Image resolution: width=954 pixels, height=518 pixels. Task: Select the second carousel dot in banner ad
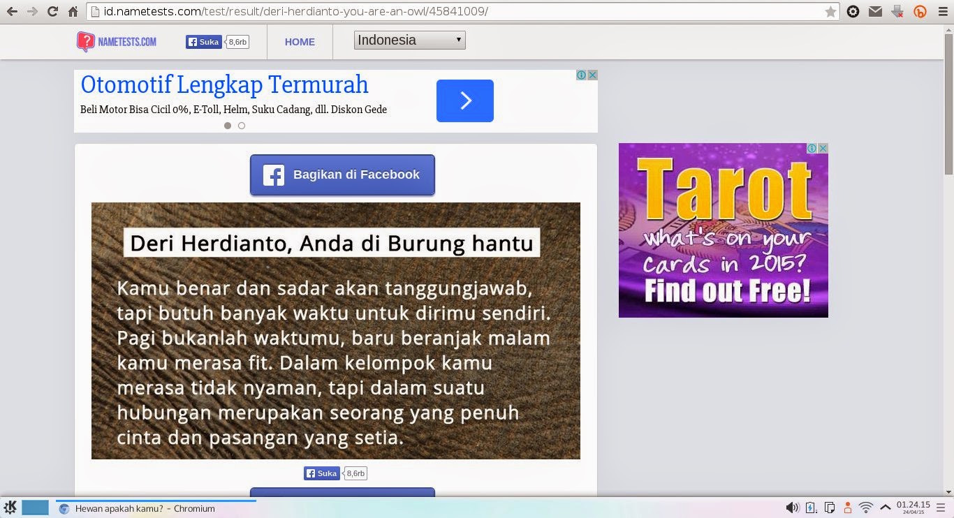242,126
